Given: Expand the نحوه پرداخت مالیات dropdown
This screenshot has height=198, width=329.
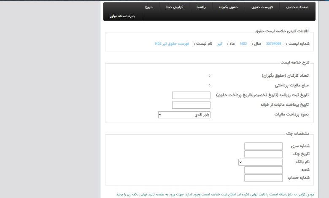Looking at the screenshot, I should click(x=184, y=115).
